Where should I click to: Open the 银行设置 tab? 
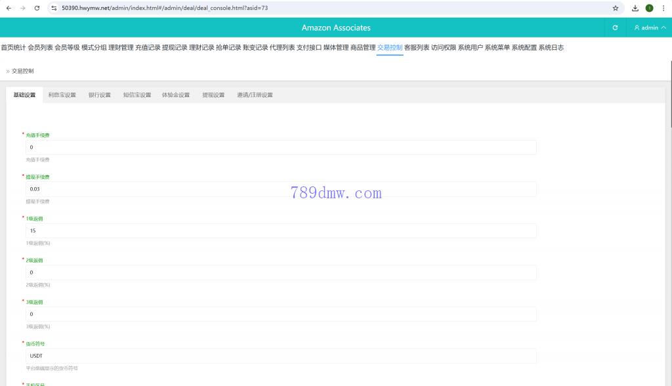click(x=99, y=95)
